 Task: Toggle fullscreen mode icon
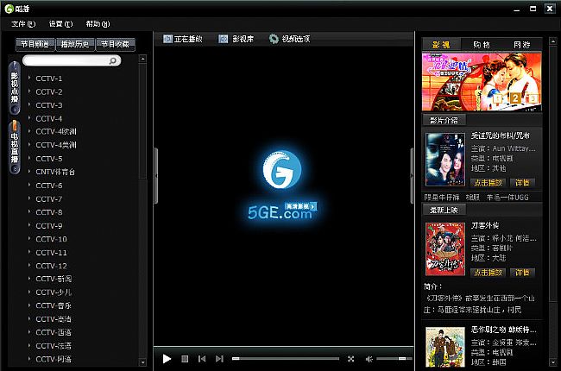[x=350, y=358]
